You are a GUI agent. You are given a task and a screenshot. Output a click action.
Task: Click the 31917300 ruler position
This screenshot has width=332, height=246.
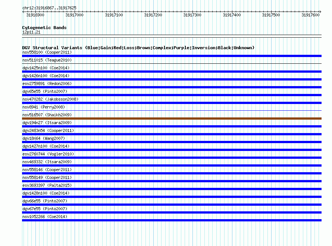(x=192, y=15)
